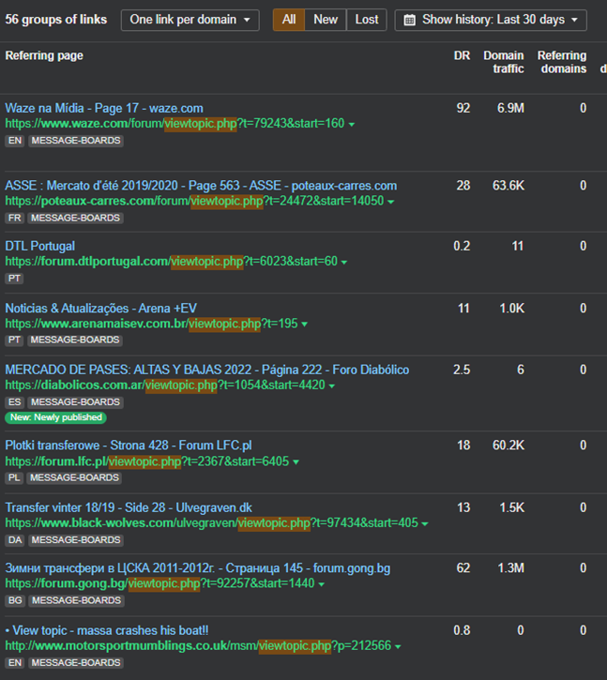Sort by the DR column header
The width and height of the screenshot is (607, 680).
click(x=462, y=55)
